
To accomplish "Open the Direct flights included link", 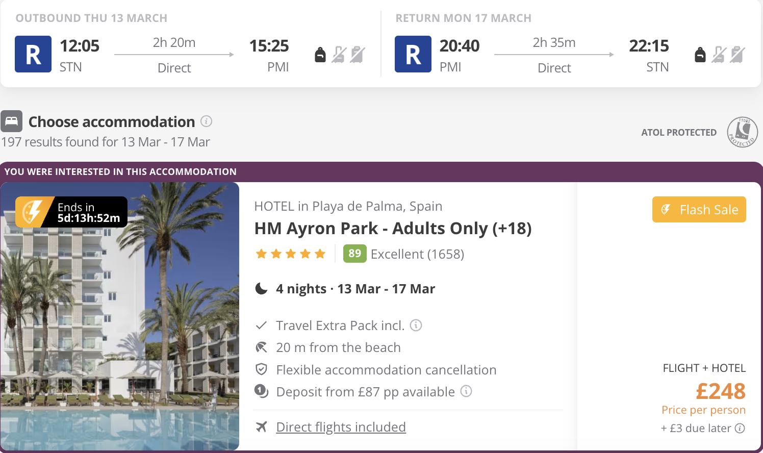I will point(341,427).
